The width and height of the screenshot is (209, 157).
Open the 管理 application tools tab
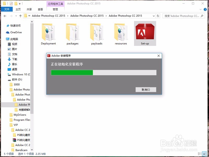[55, 9]
